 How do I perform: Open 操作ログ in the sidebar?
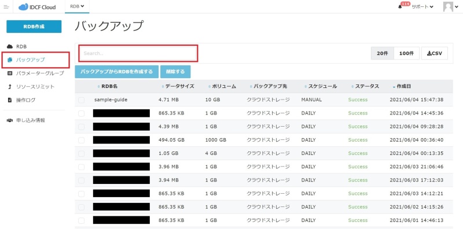(25, 100)
